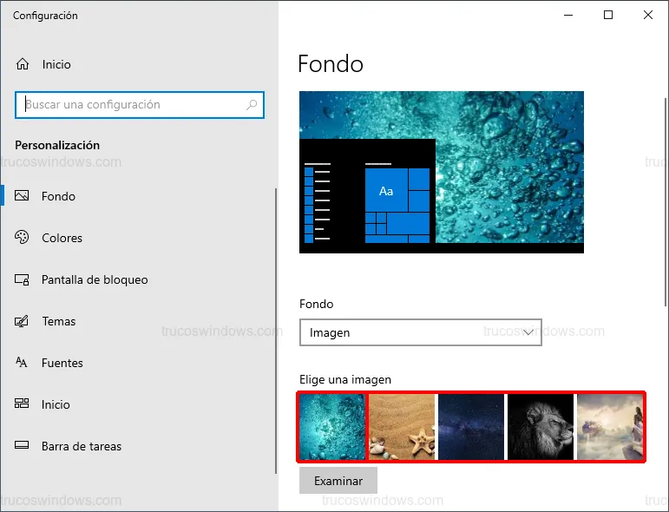Click the Inicio start menu grid icon
669x512 pixels.
click(x=23, y=404)
